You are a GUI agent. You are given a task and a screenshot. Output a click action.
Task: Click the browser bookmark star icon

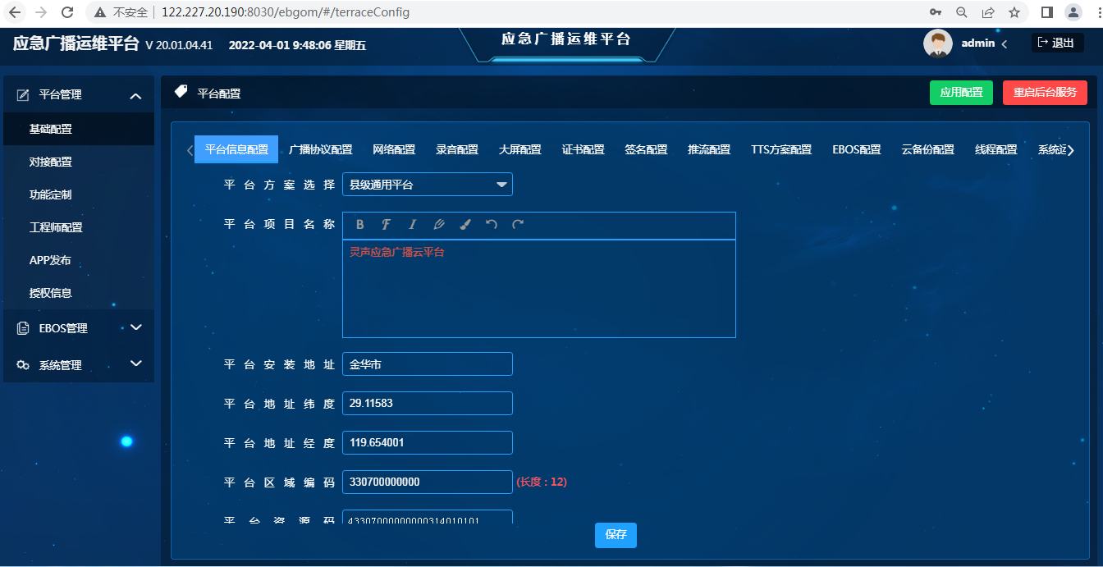tap(1014, 12)
